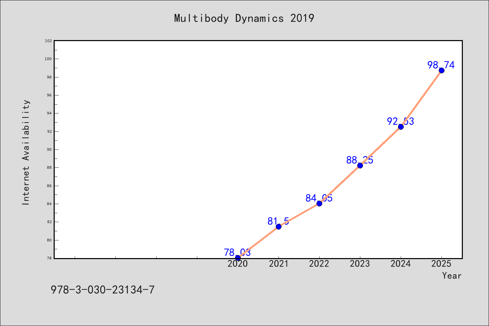This screenshot has height=326, width=489.
Task: Click the 94 y-axis tick label
Action: point(50,113)
